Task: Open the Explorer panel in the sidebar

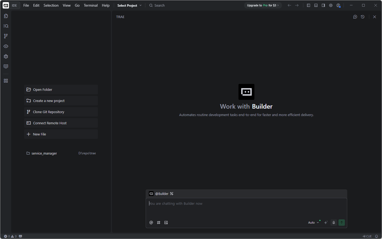Action: pyautogui.click(x=6, y=16)
